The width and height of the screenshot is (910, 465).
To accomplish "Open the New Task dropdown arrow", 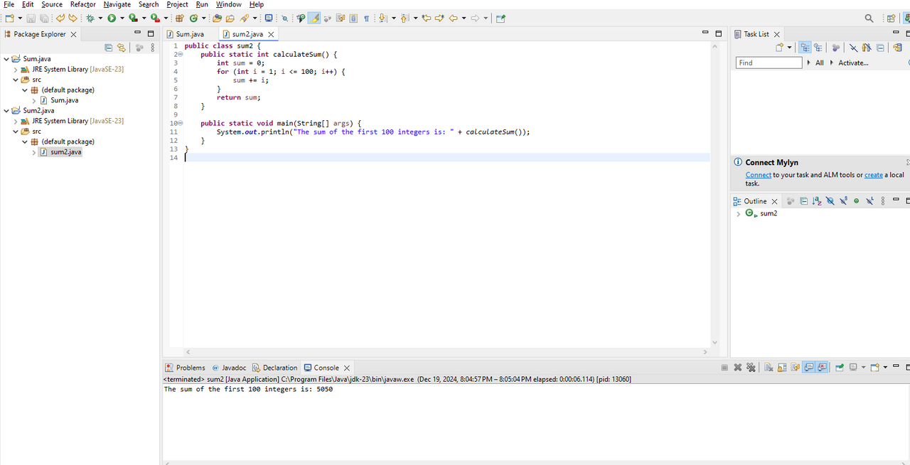I will [790, 48].
